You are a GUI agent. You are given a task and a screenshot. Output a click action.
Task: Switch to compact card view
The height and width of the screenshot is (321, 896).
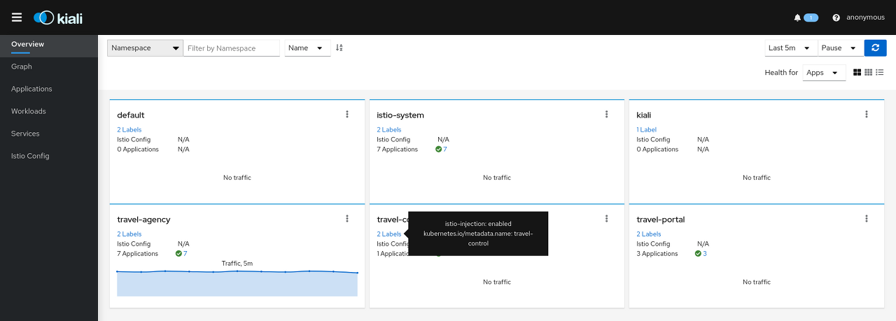pos(869,72)
